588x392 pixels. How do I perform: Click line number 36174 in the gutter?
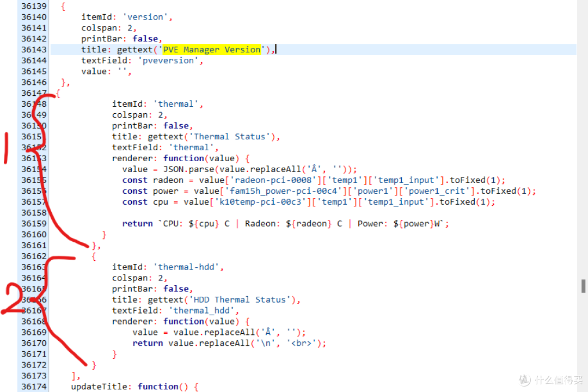(34, 387)
